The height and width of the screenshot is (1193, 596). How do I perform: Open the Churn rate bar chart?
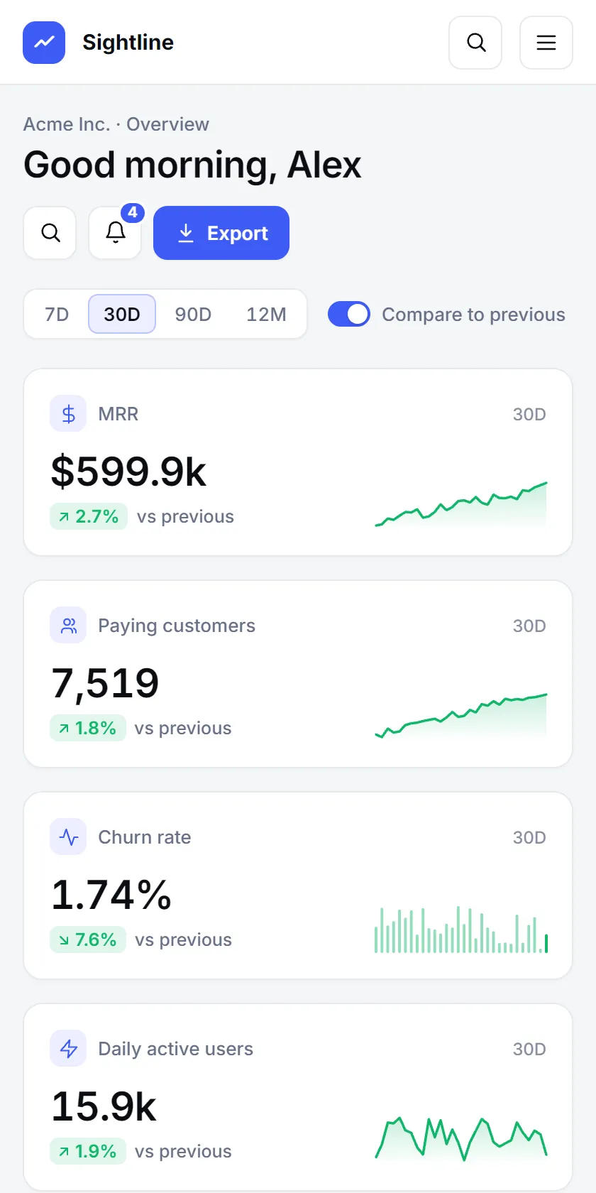point(461,929)
